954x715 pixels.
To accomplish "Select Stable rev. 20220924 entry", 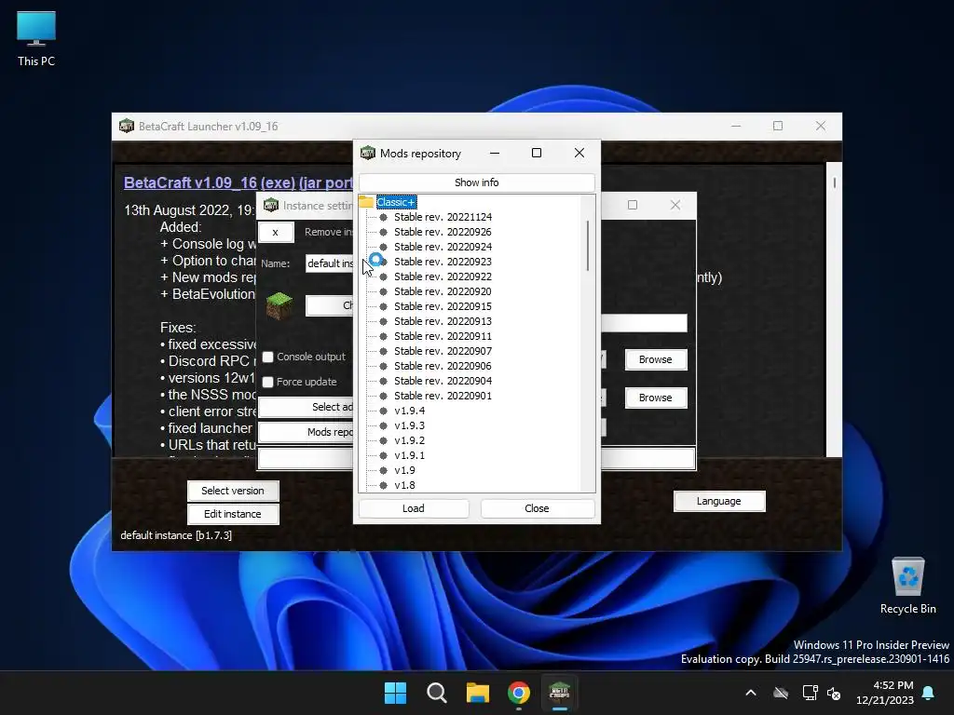I will tap(443, 247).
